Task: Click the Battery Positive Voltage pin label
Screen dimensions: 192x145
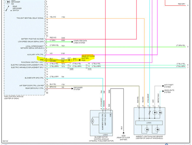Action: coord(32,39)
